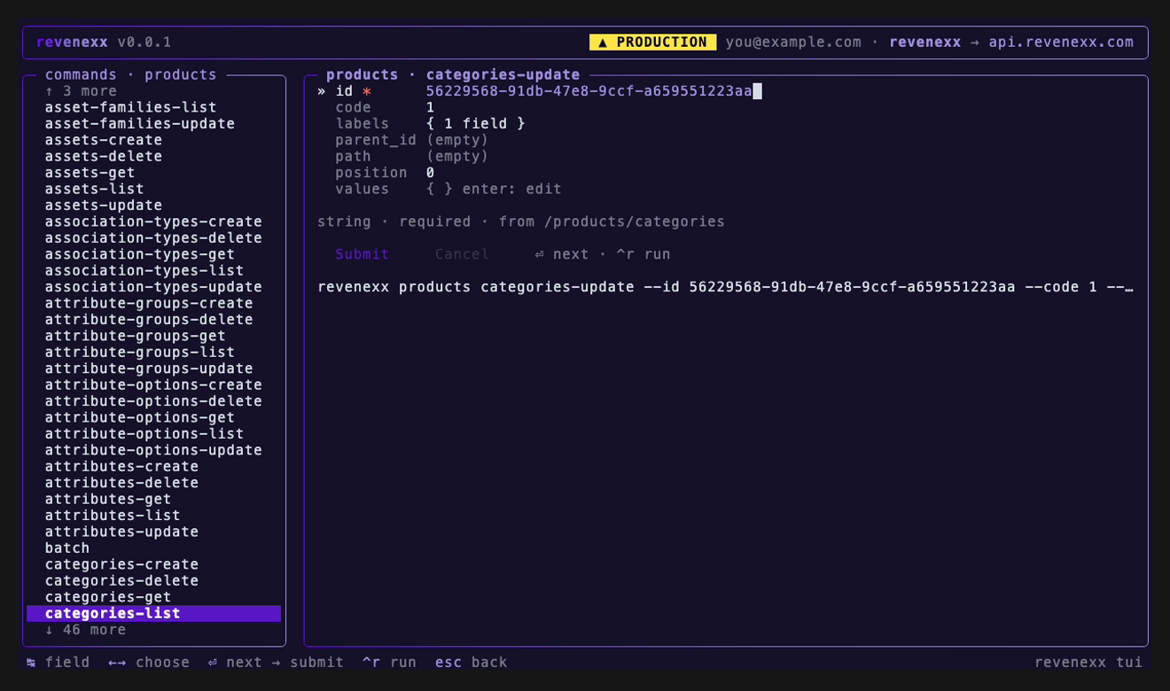This screenshot has height=691, width=1170.
Task: Click the next hint beside Cancel
Action: click(x=562, y=254)
